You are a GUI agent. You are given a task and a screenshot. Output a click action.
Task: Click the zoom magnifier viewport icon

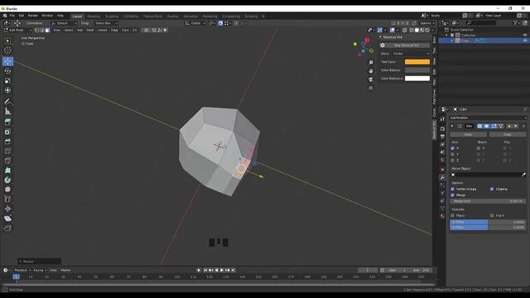371,63
